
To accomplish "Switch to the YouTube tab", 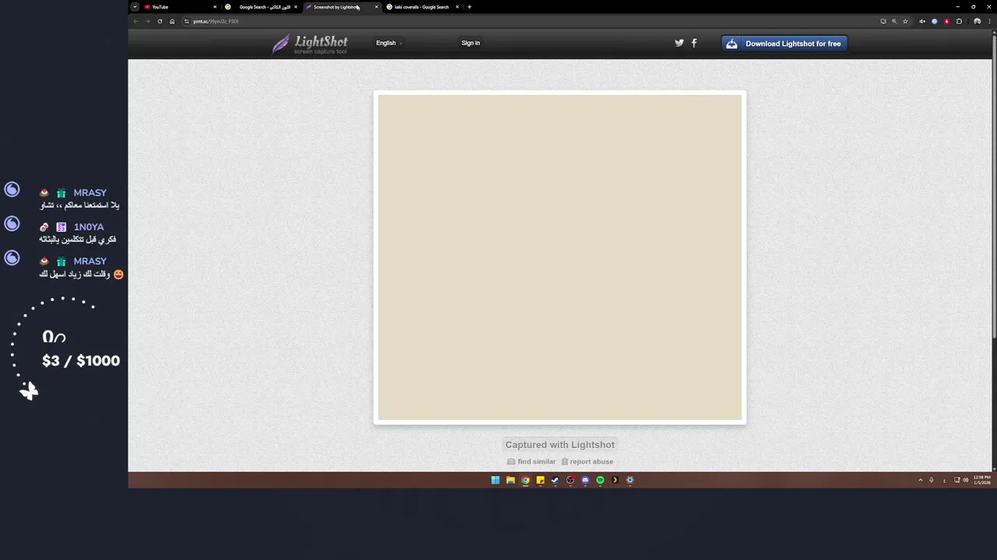I will 181,7.
